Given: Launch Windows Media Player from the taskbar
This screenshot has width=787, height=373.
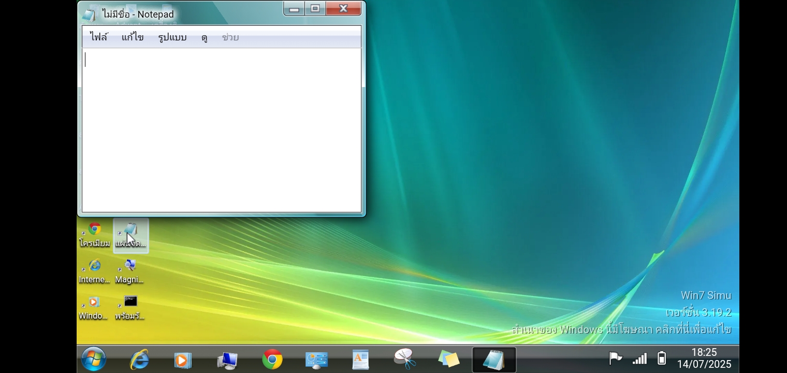Looking at the screenshot, I should pos(183,360).
